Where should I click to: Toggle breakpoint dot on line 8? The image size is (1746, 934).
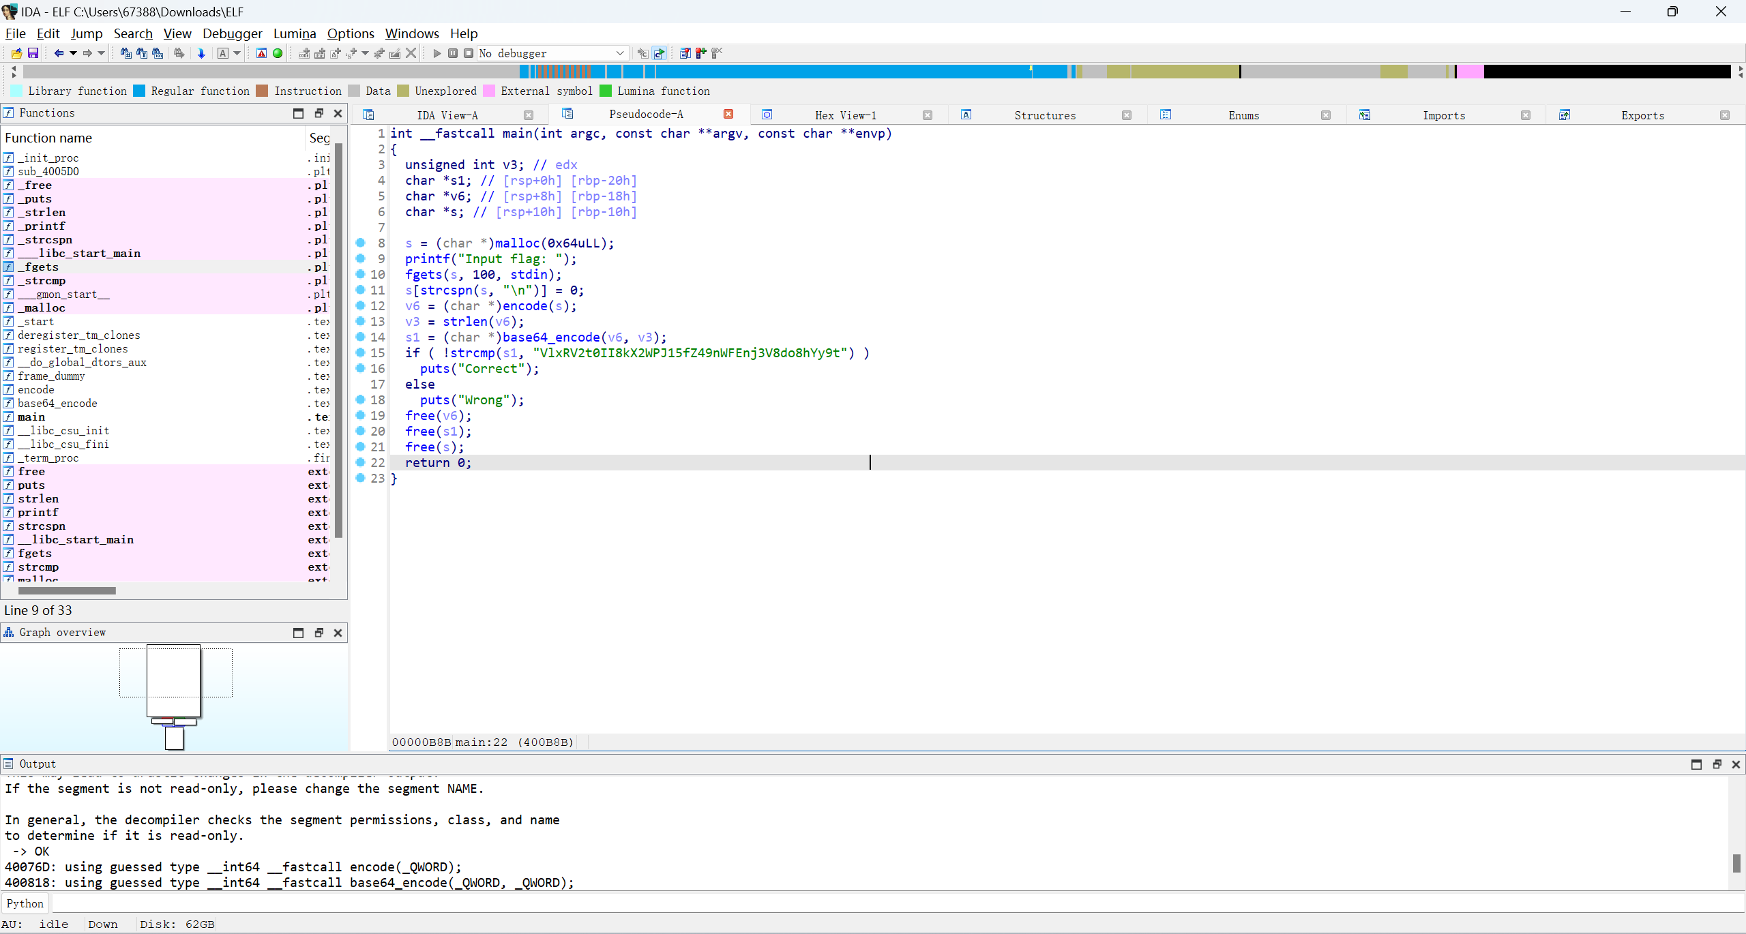(x=361, y=243)
